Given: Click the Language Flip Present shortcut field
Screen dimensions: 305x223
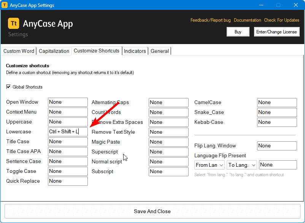Looking at the screenshot, I should coord(278,165).
